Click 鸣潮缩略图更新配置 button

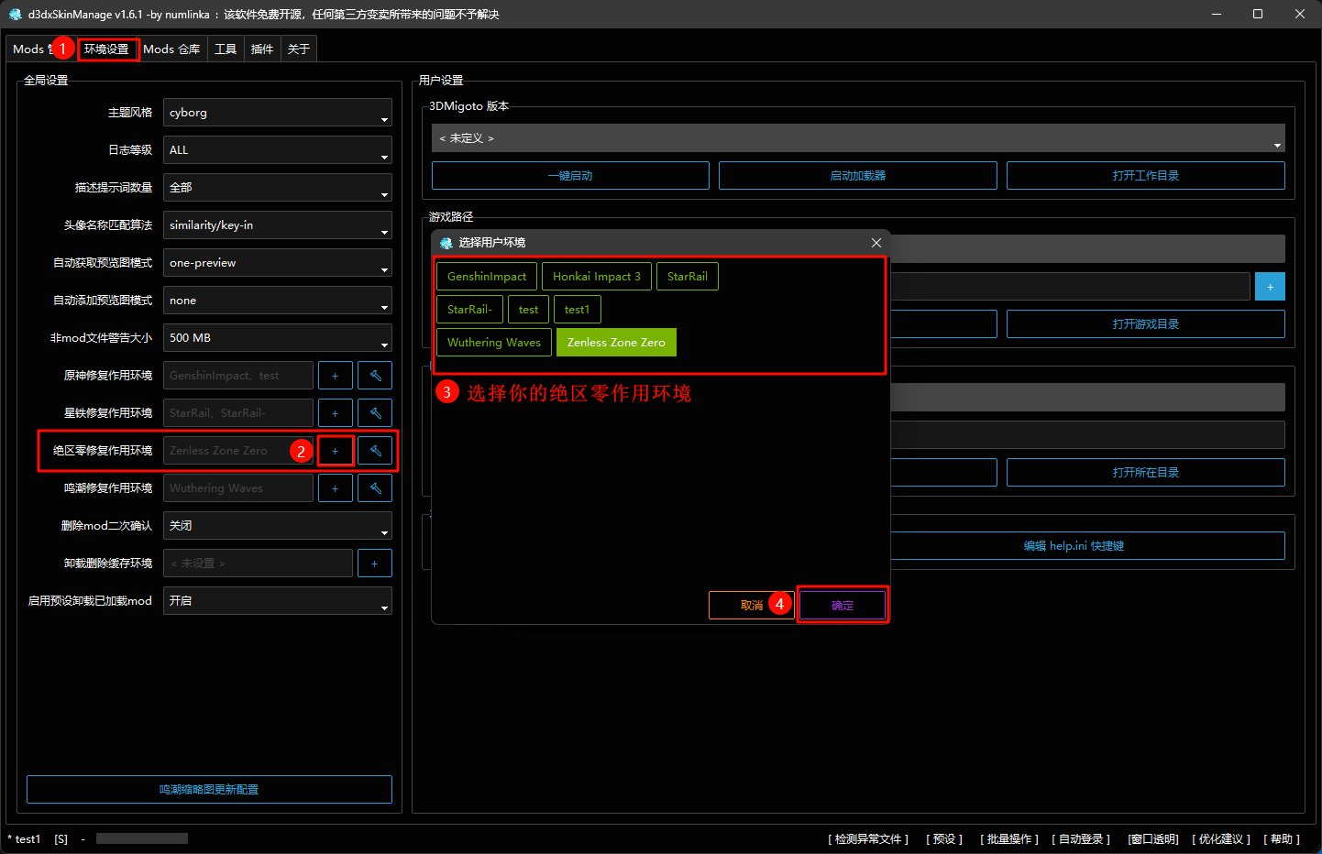click(x=209, y=790)
